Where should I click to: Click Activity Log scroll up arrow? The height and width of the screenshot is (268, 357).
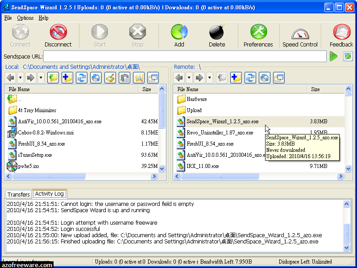click(346, 204)
